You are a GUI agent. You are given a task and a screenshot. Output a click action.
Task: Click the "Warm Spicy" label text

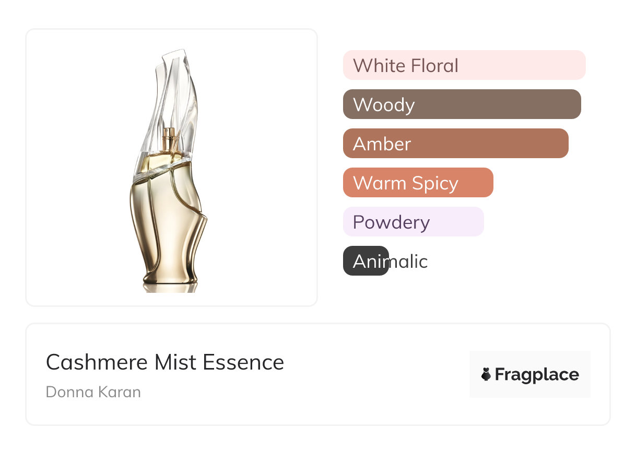pos(406,183)
